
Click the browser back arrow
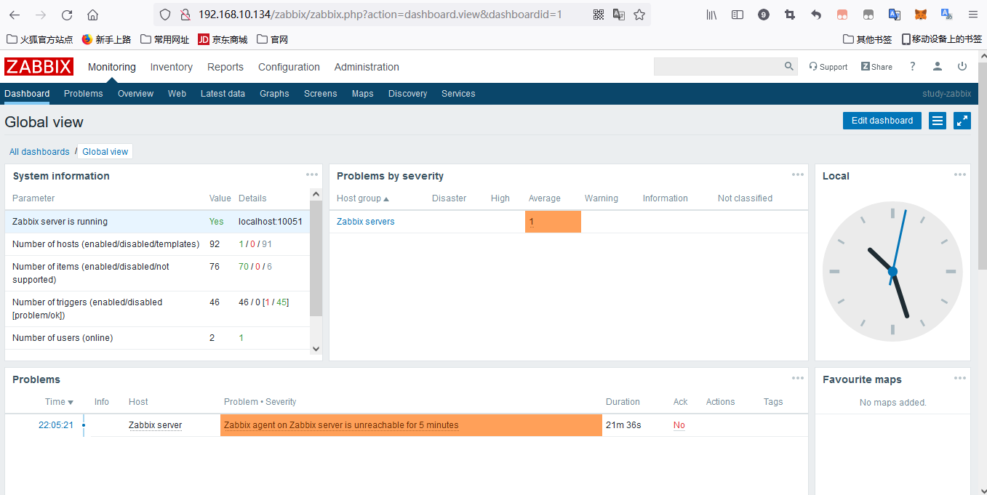coord(15,15)
